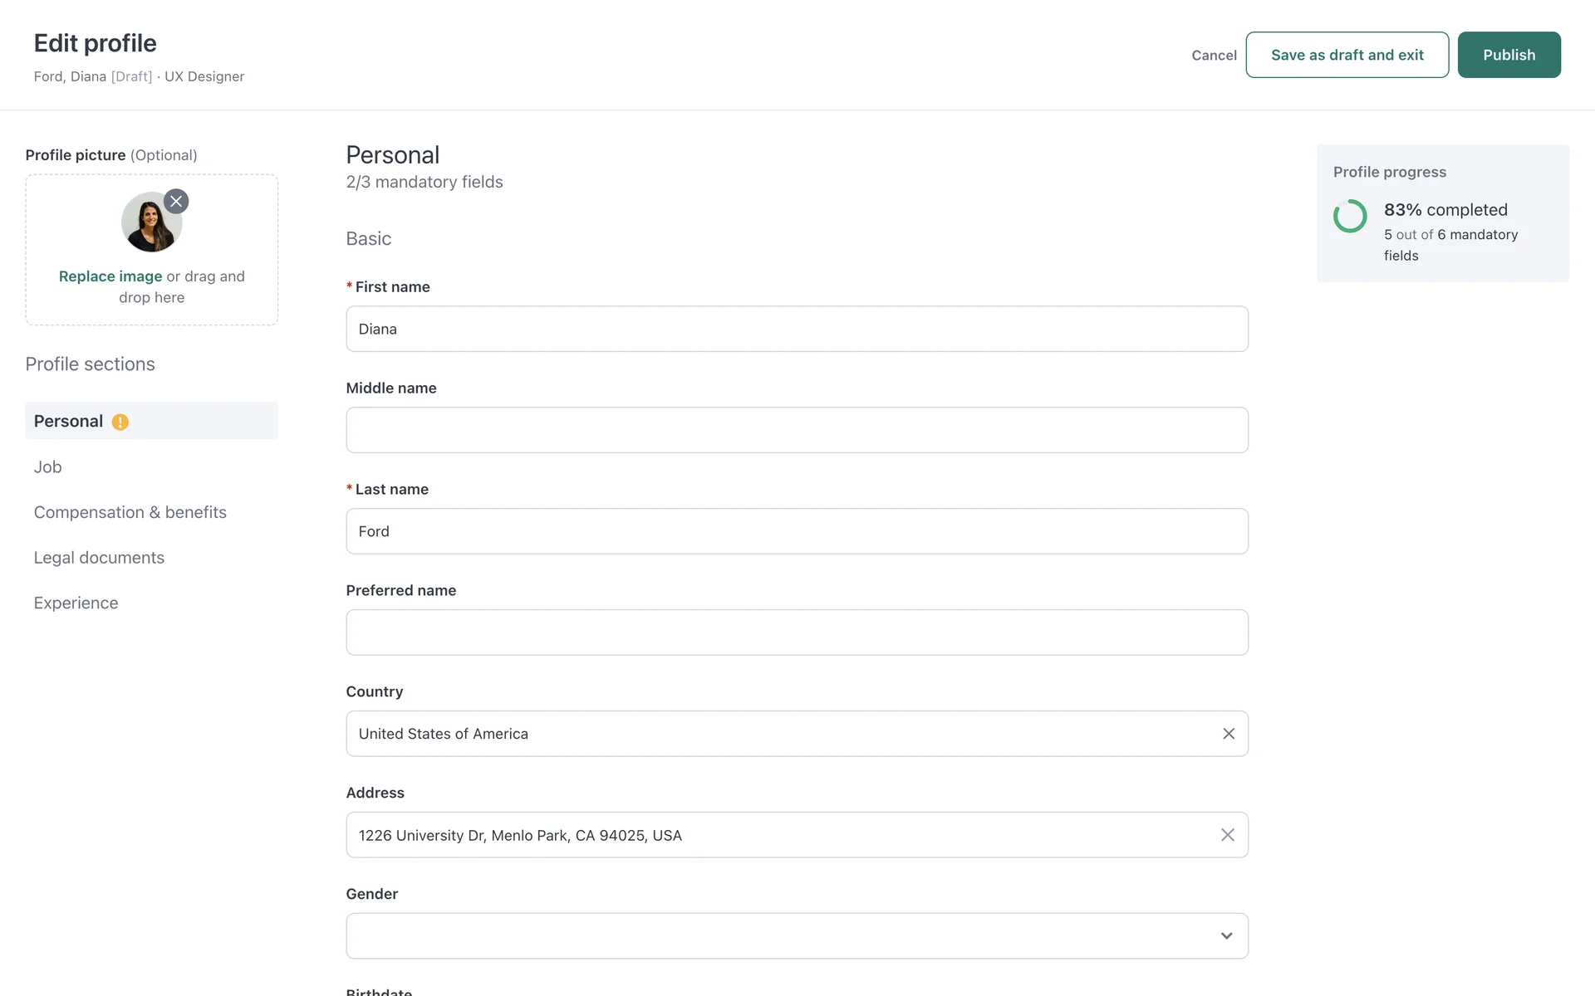Navigate to Legal documents section

[99, 558]
